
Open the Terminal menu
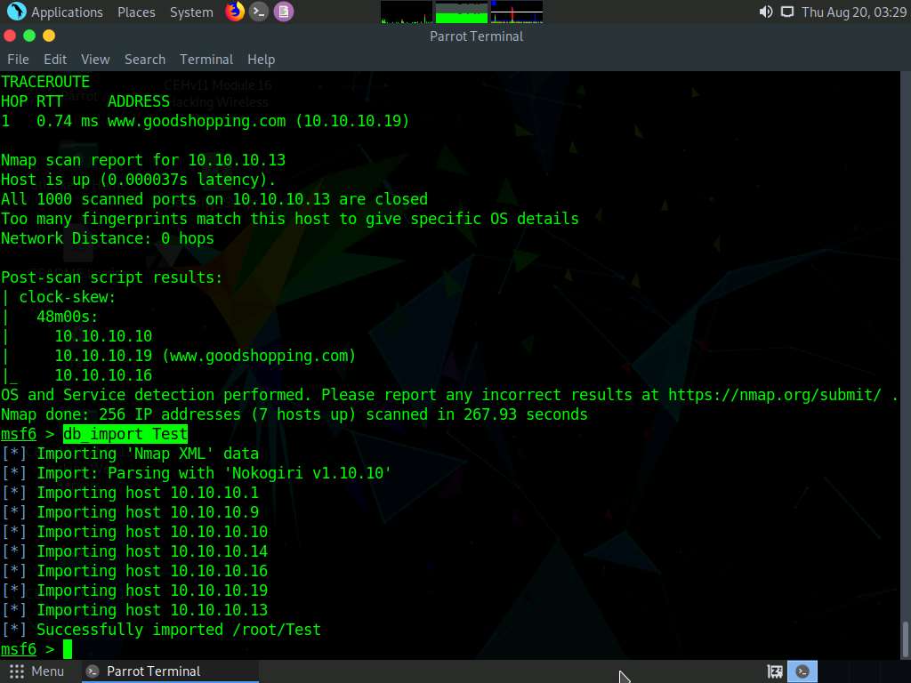pos(206,60)
